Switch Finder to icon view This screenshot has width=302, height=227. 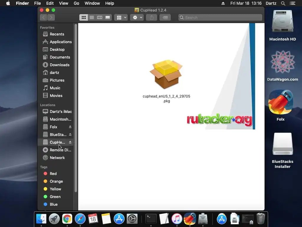pos(83,17)
